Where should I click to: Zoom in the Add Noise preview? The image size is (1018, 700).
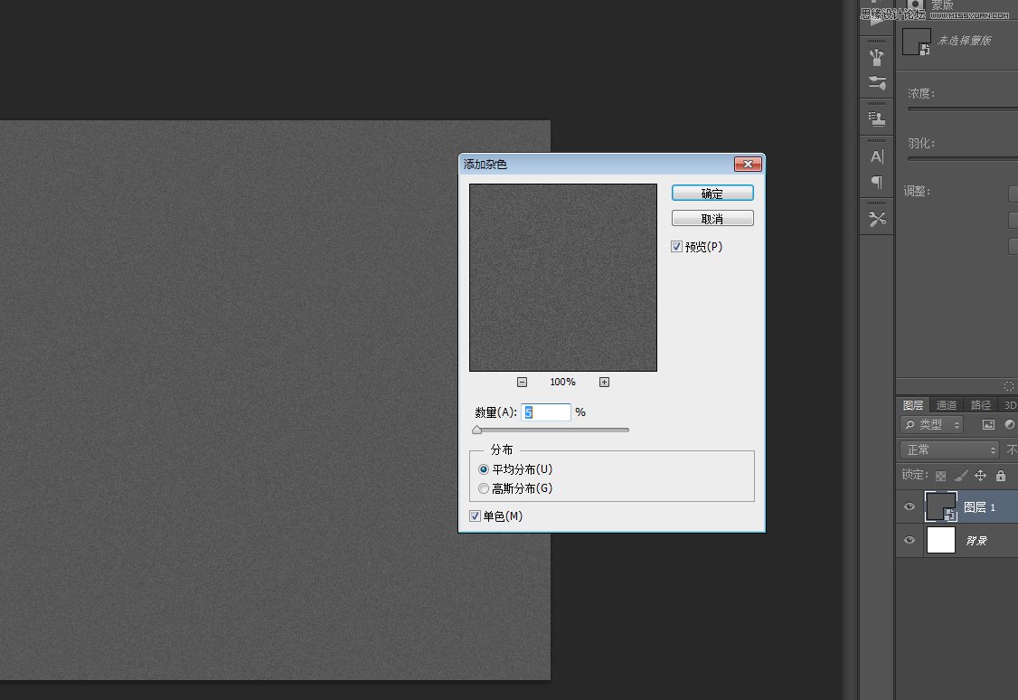tap(604, 382)
